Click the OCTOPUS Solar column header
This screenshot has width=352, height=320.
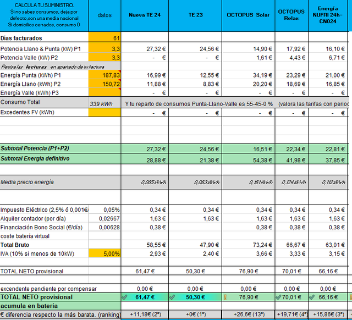248,15
